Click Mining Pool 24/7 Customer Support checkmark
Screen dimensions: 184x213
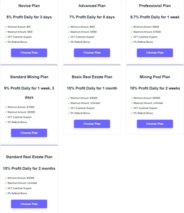click(x=132, y=108)
